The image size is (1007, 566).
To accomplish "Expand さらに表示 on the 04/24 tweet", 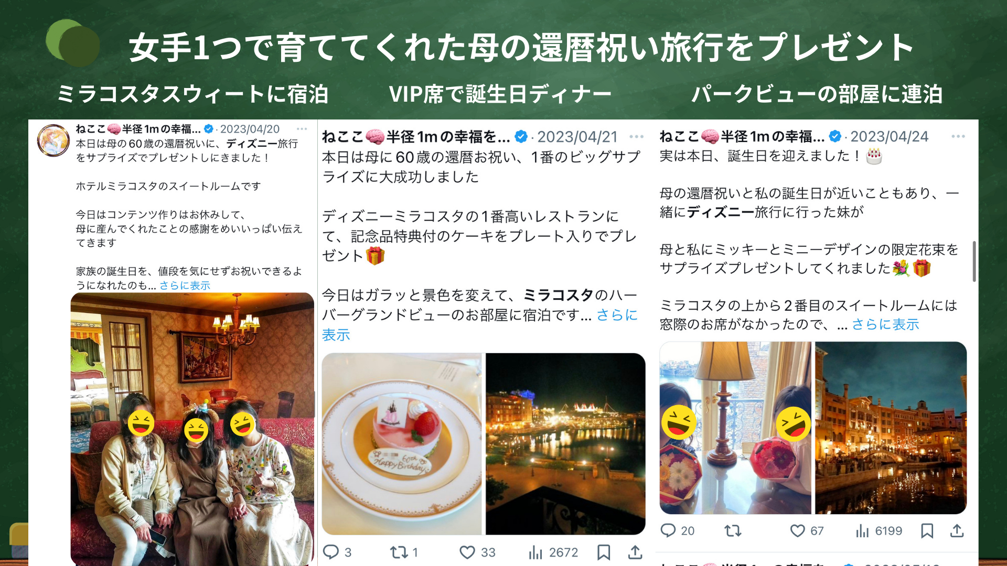I will (x=885, y=324).
